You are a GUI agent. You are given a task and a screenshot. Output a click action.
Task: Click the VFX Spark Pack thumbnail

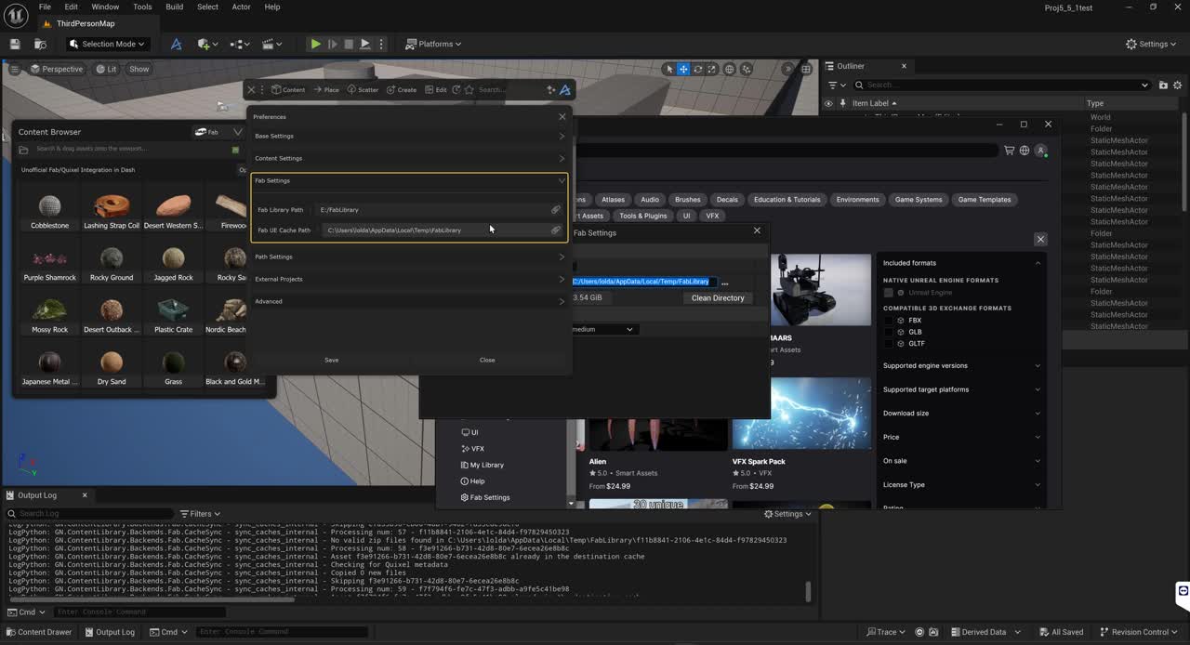point(801,413)
